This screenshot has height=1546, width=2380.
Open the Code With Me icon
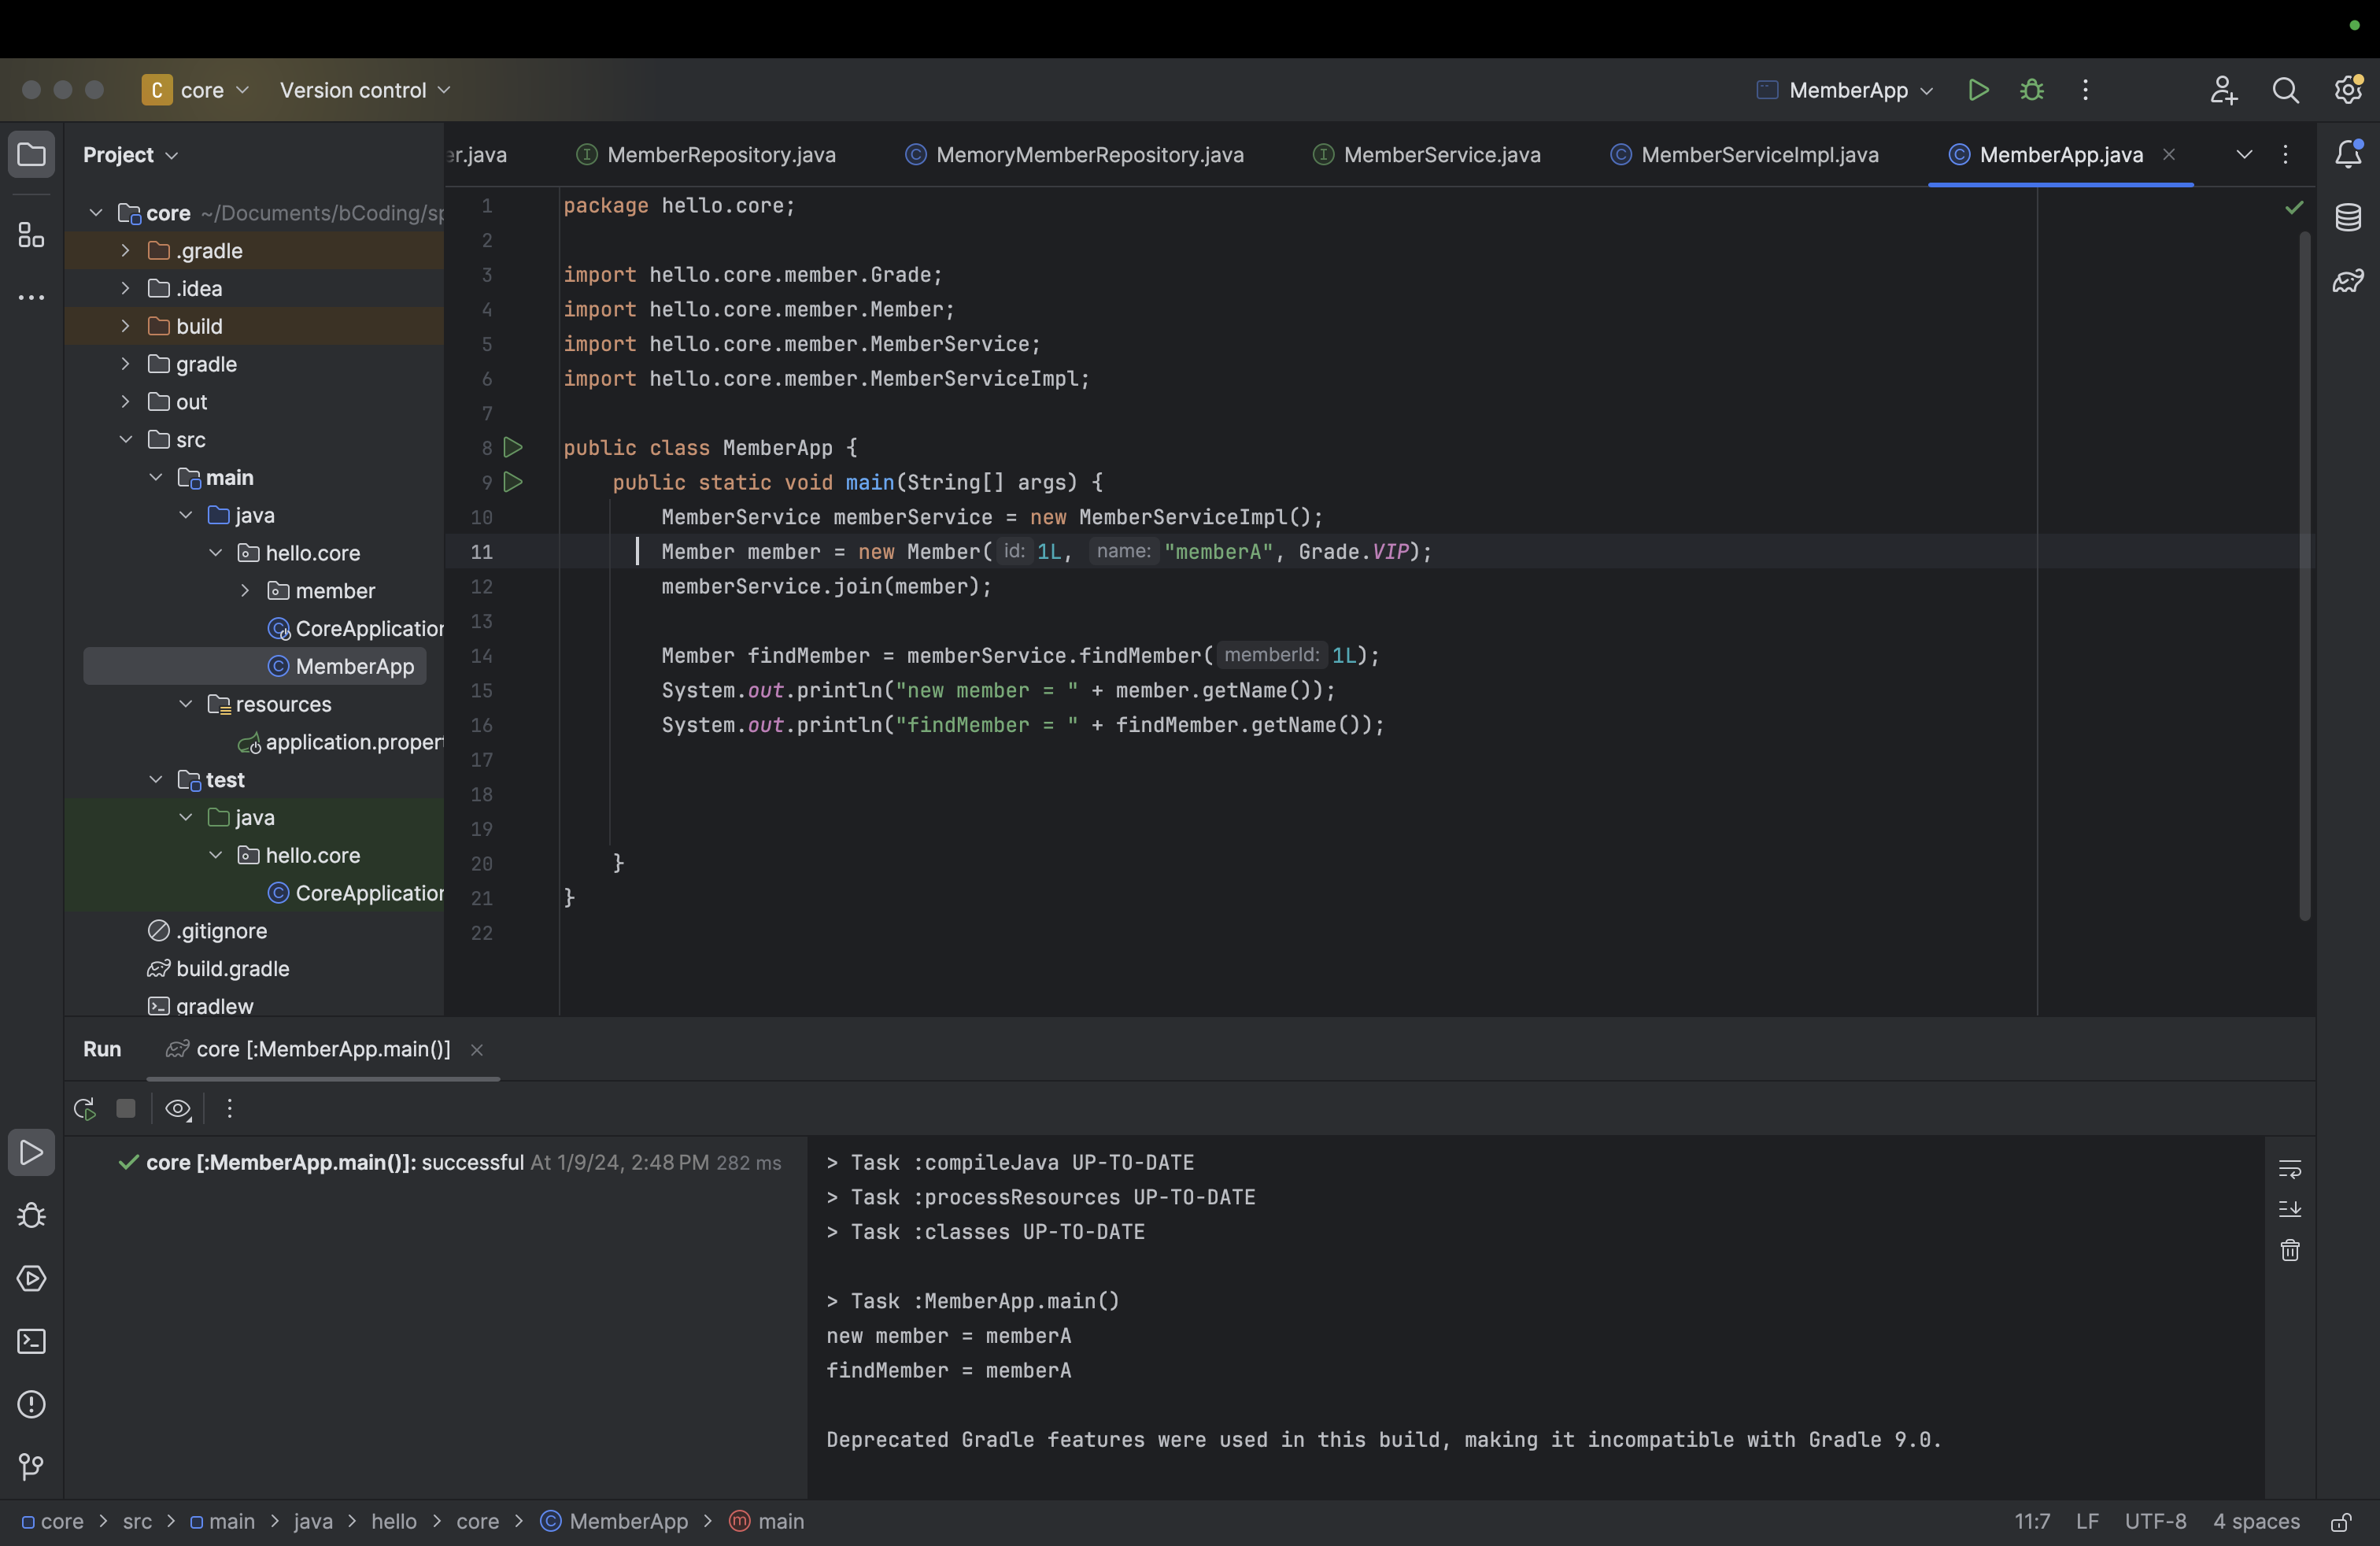tap(2223, 90)
